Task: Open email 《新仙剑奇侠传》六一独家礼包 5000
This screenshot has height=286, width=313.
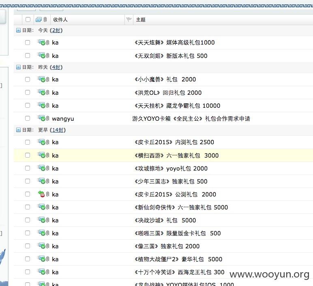Action: (x=181, y=207)
